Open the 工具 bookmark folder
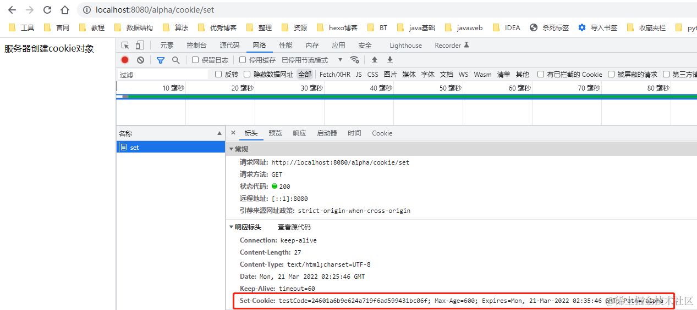 [21, 27]
